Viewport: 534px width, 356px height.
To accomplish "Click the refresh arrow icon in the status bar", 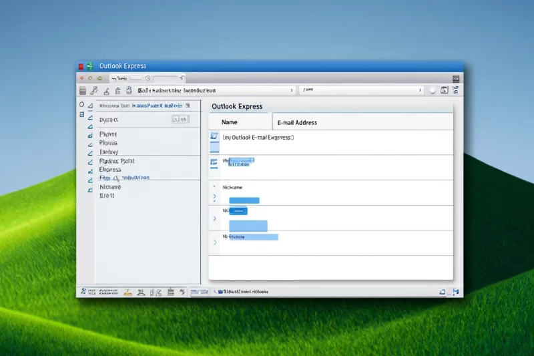I will coord(182,292).
